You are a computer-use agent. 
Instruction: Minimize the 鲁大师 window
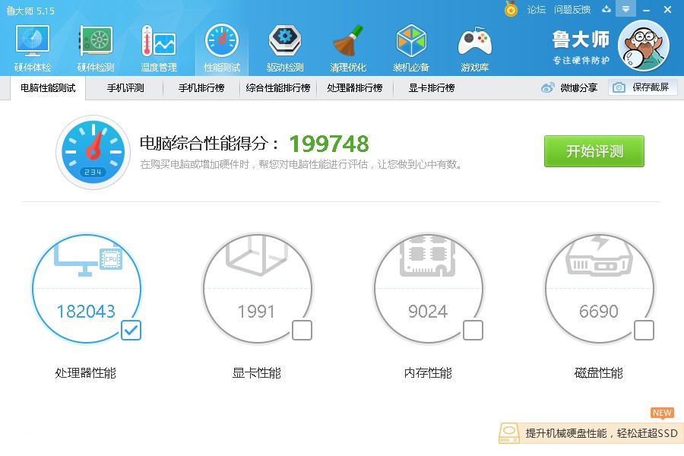tap(647, 10)
